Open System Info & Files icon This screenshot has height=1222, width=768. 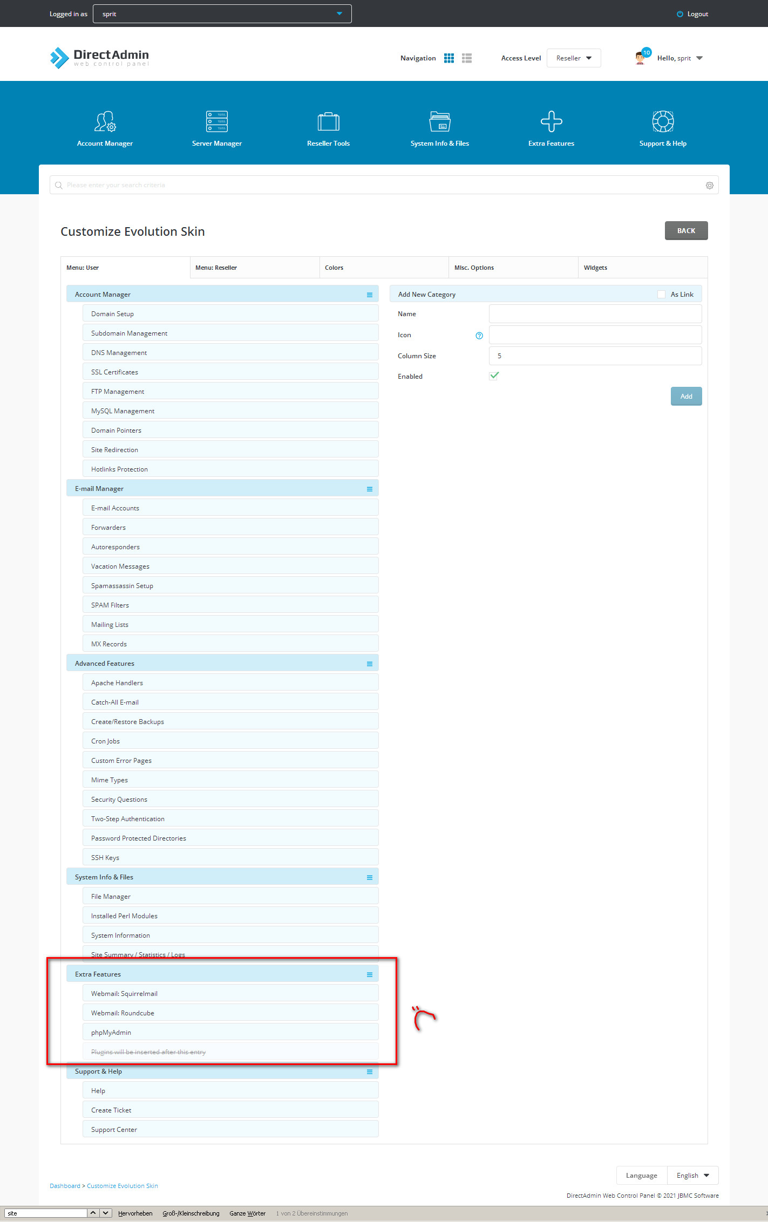[439, 122]
